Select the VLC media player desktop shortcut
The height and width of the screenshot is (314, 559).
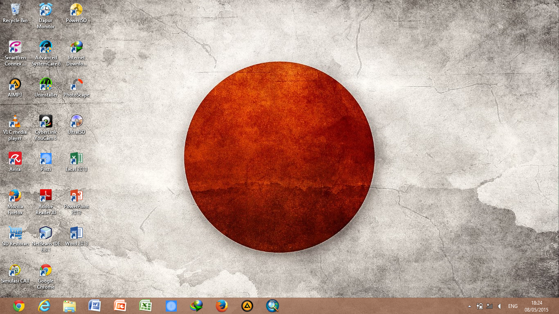[x=15, y=128]
